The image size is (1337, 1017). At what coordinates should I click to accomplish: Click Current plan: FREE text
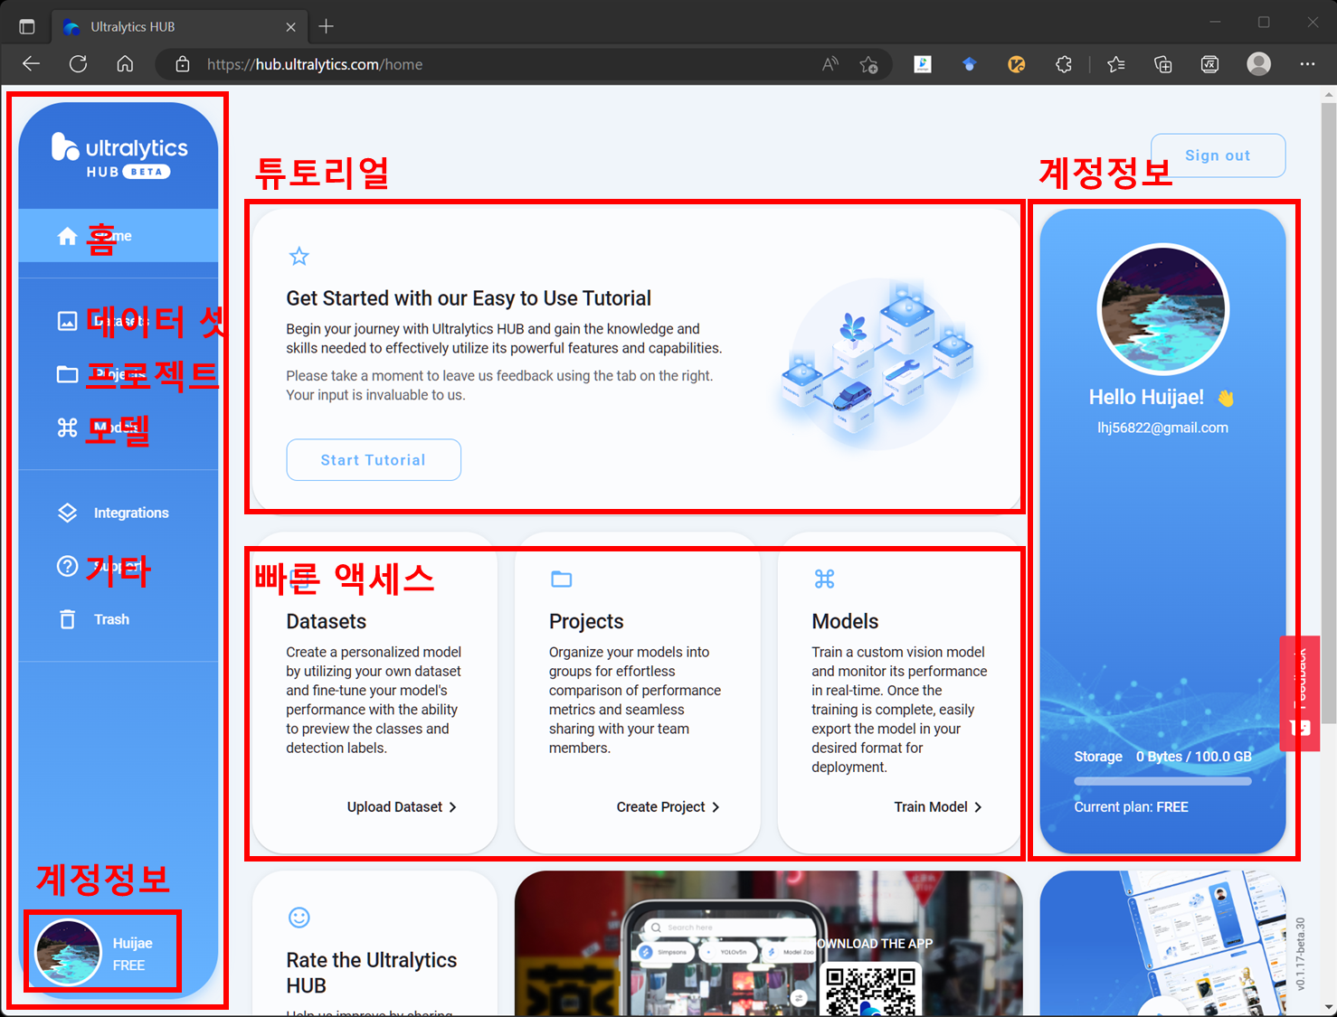tap(1132, 806)
